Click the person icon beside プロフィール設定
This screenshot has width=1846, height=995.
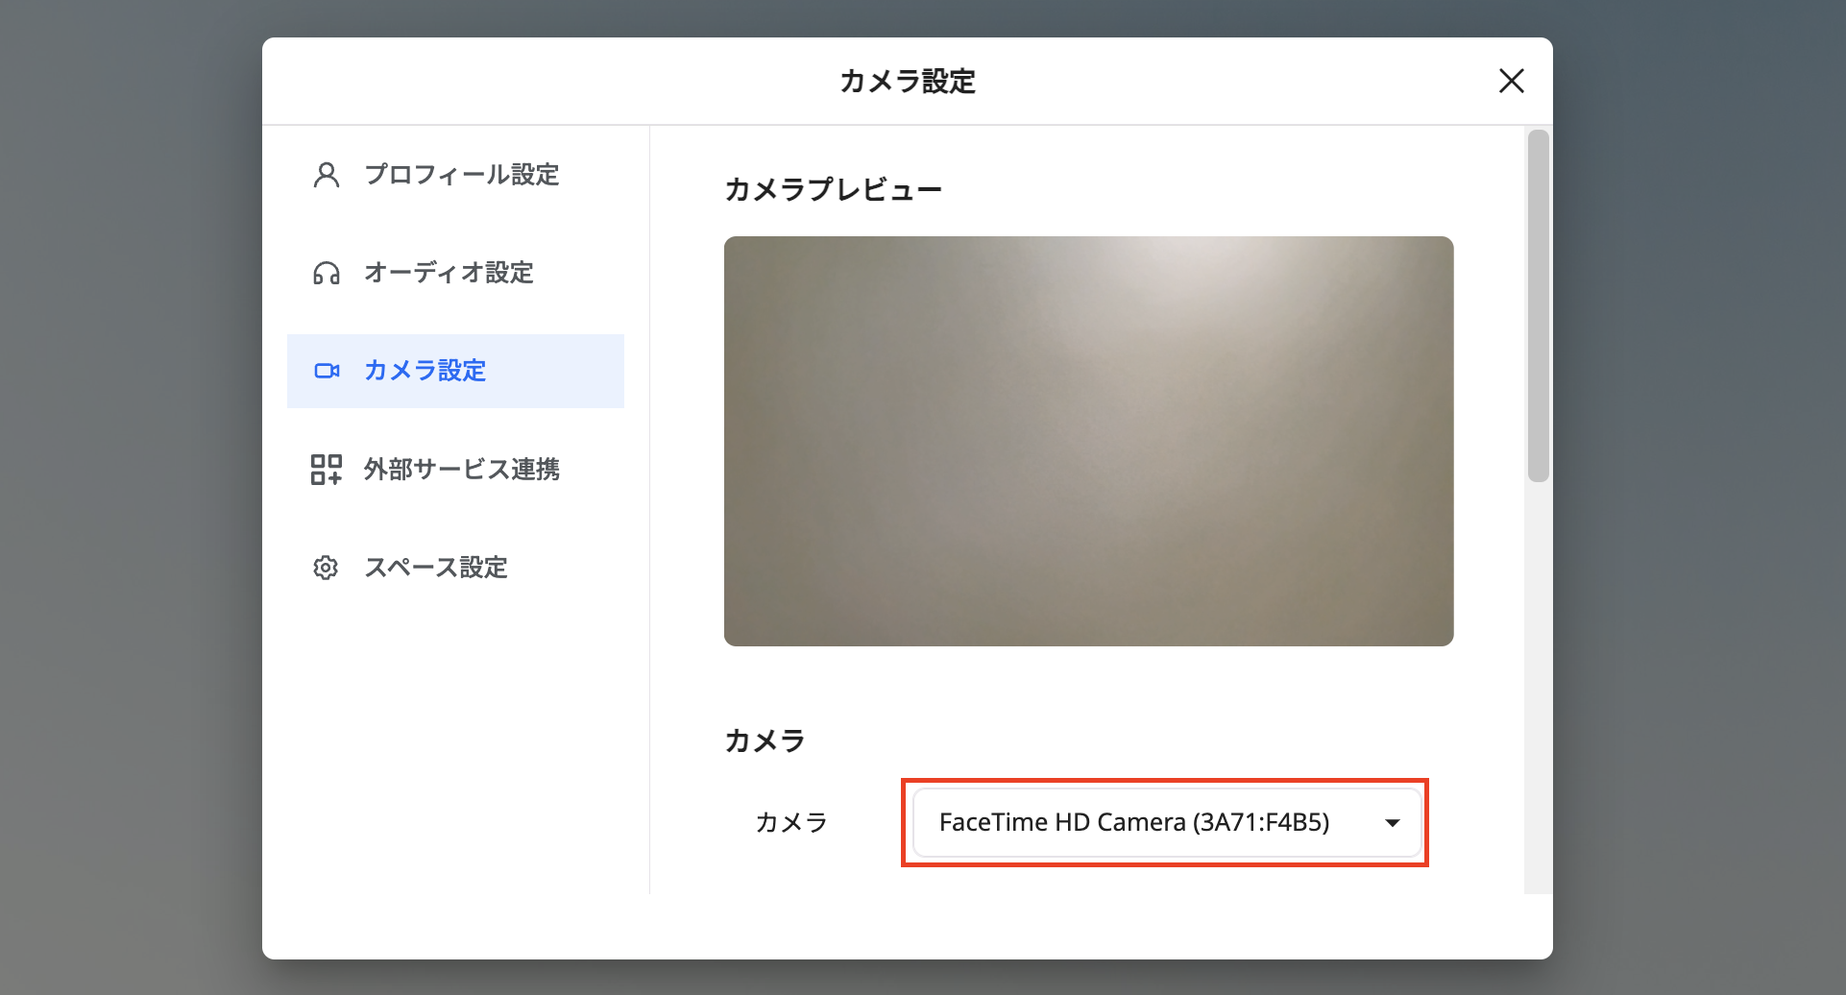(327, 175)
